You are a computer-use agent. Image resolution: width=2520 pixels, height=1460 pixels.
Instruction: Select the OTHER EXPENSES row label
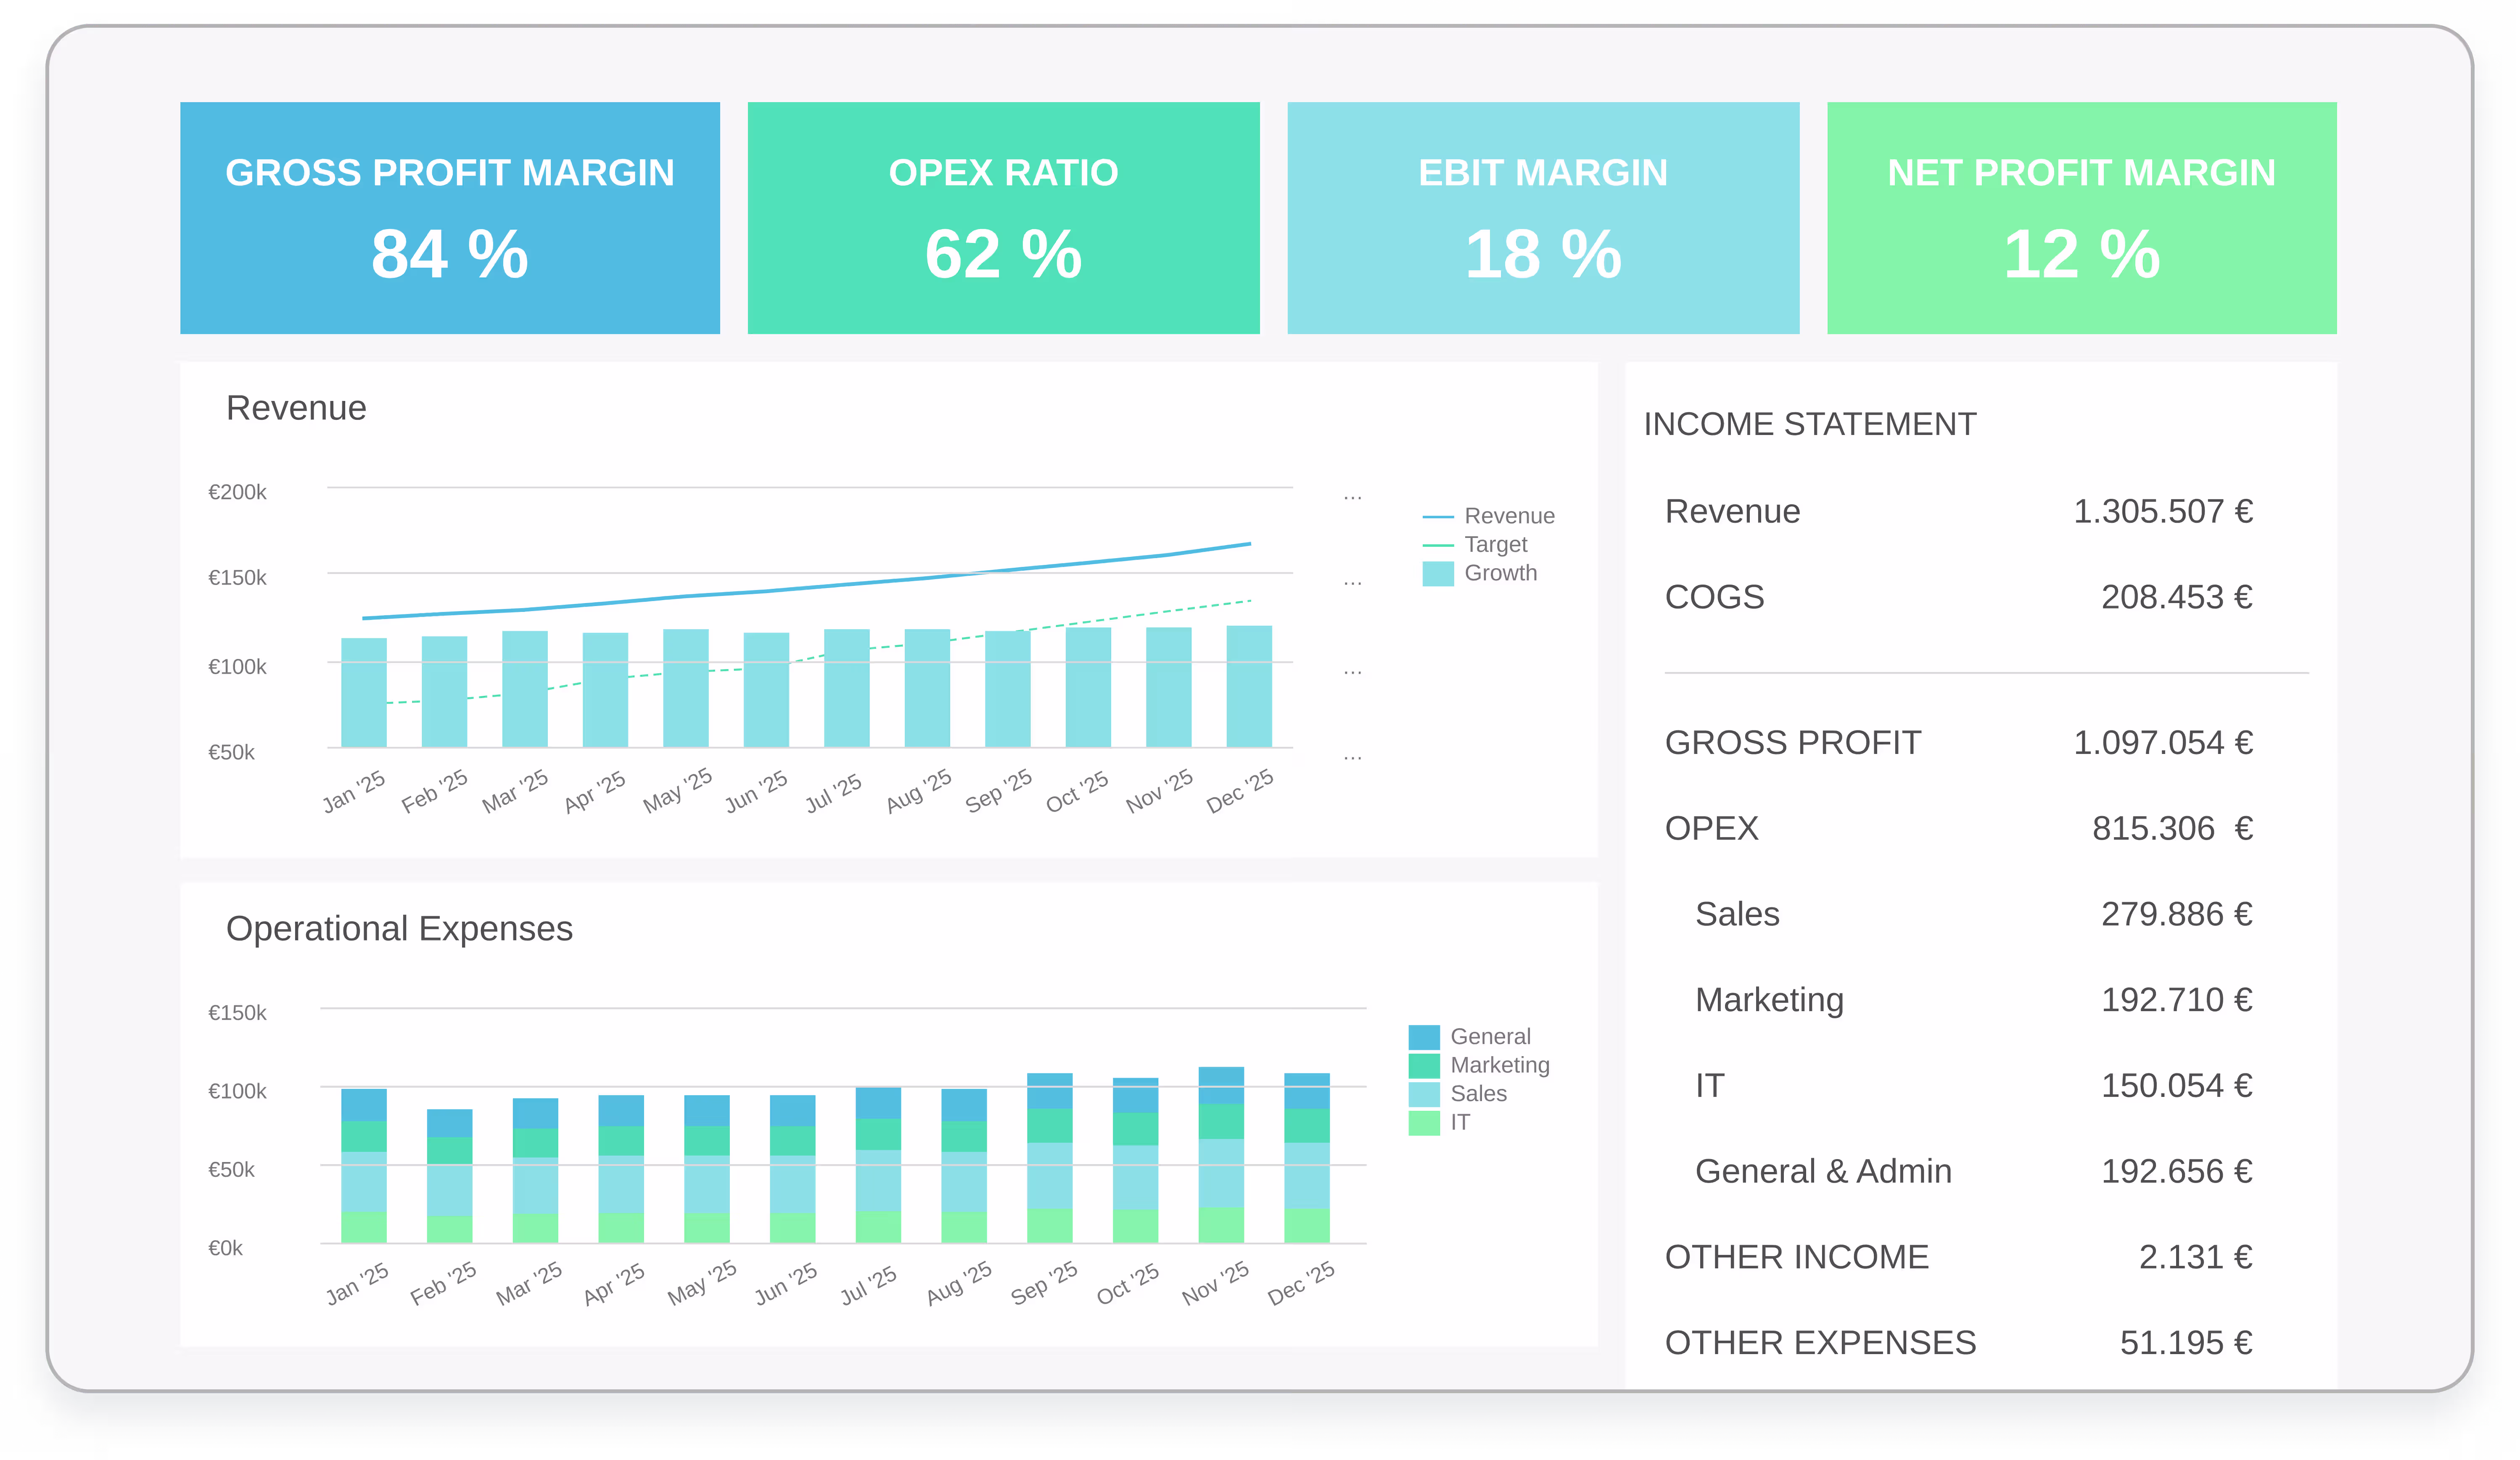pyautogui.click(x=1820, y=1342)
